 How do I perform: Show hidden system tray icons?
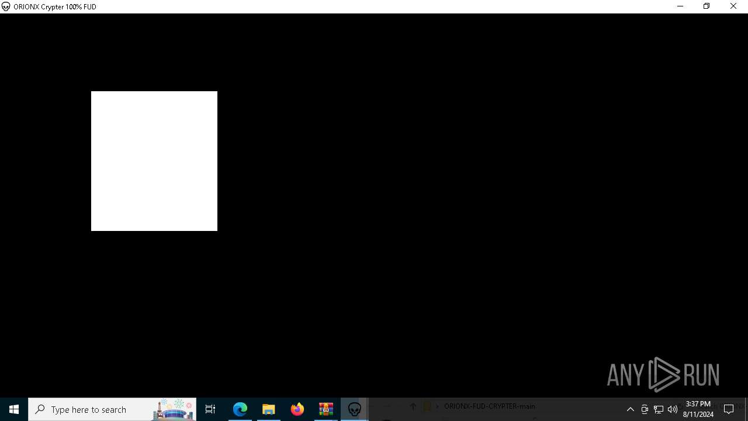pos(631,409)
